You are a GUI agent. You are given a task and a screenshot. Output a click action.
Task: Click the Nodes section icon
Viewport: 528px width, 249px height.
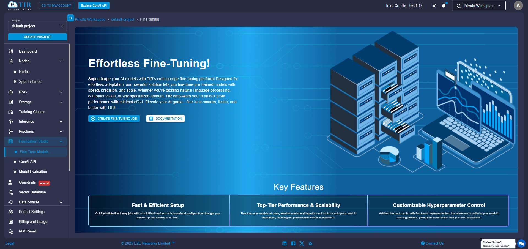[x=11, y=61]
